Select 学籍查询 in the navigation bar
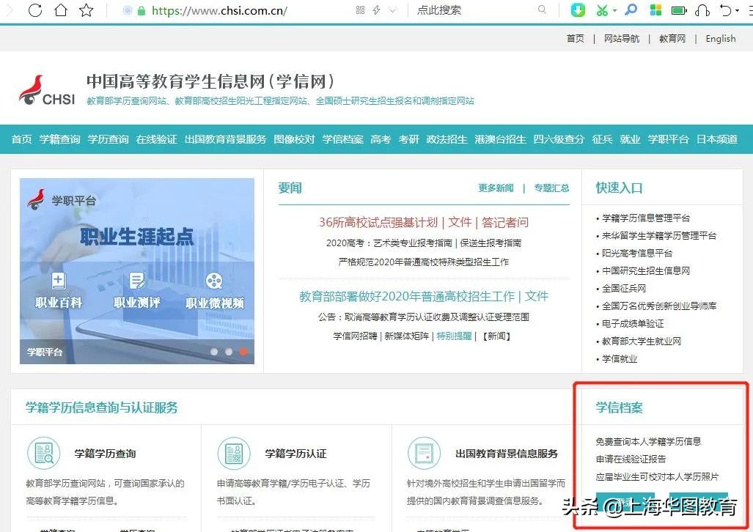Image resolution: width=753 pixels, height=532 pixels. [x=59, y=139]
